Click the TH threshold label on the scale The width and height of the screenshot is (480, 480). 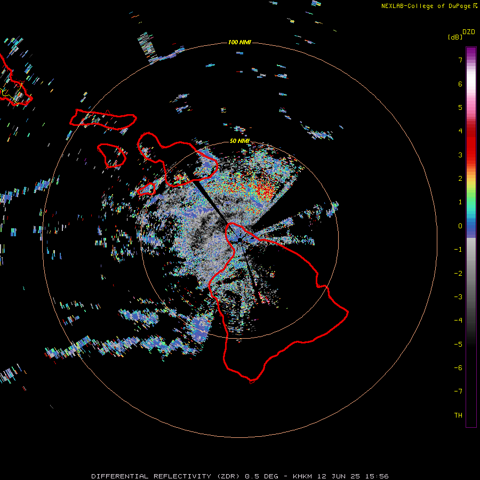[x=458, y=415]
